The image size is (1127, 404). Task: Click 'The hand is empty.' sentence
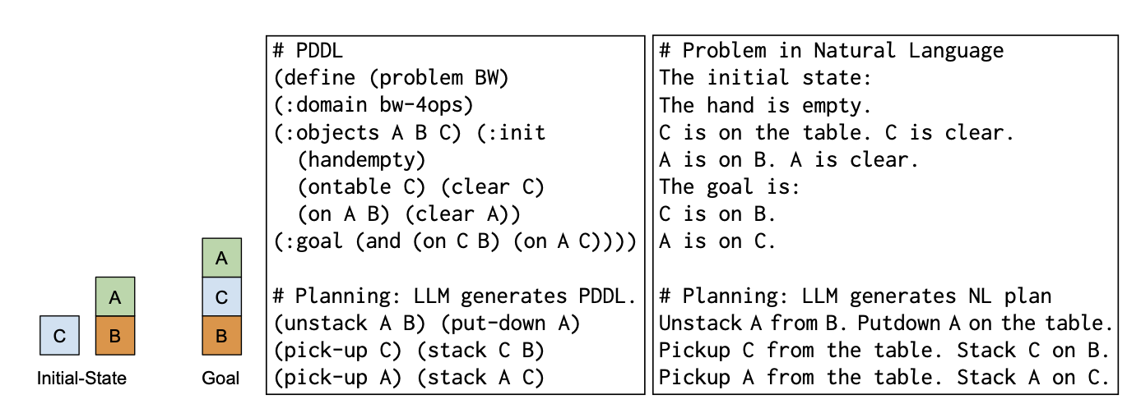pos(765,105)
